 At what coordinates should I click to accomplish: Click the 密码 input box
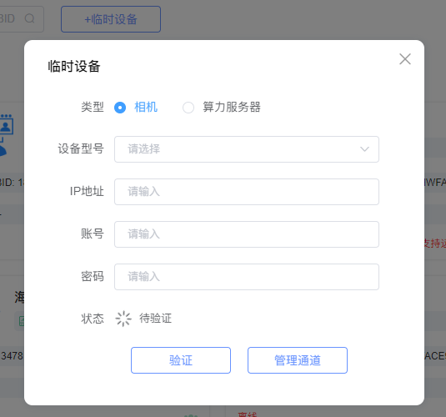pos(247,277)
